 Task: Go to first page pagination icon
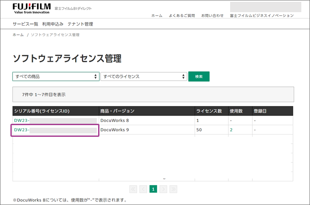tap(133, 189)
